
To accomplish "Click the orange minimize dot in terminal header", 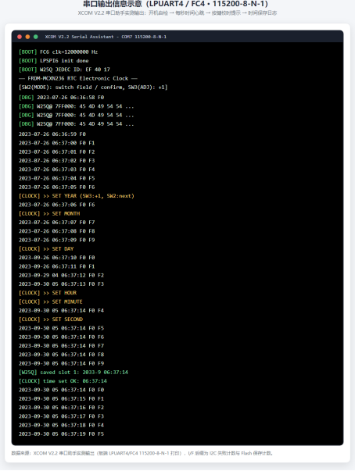I will click(27, 37).
